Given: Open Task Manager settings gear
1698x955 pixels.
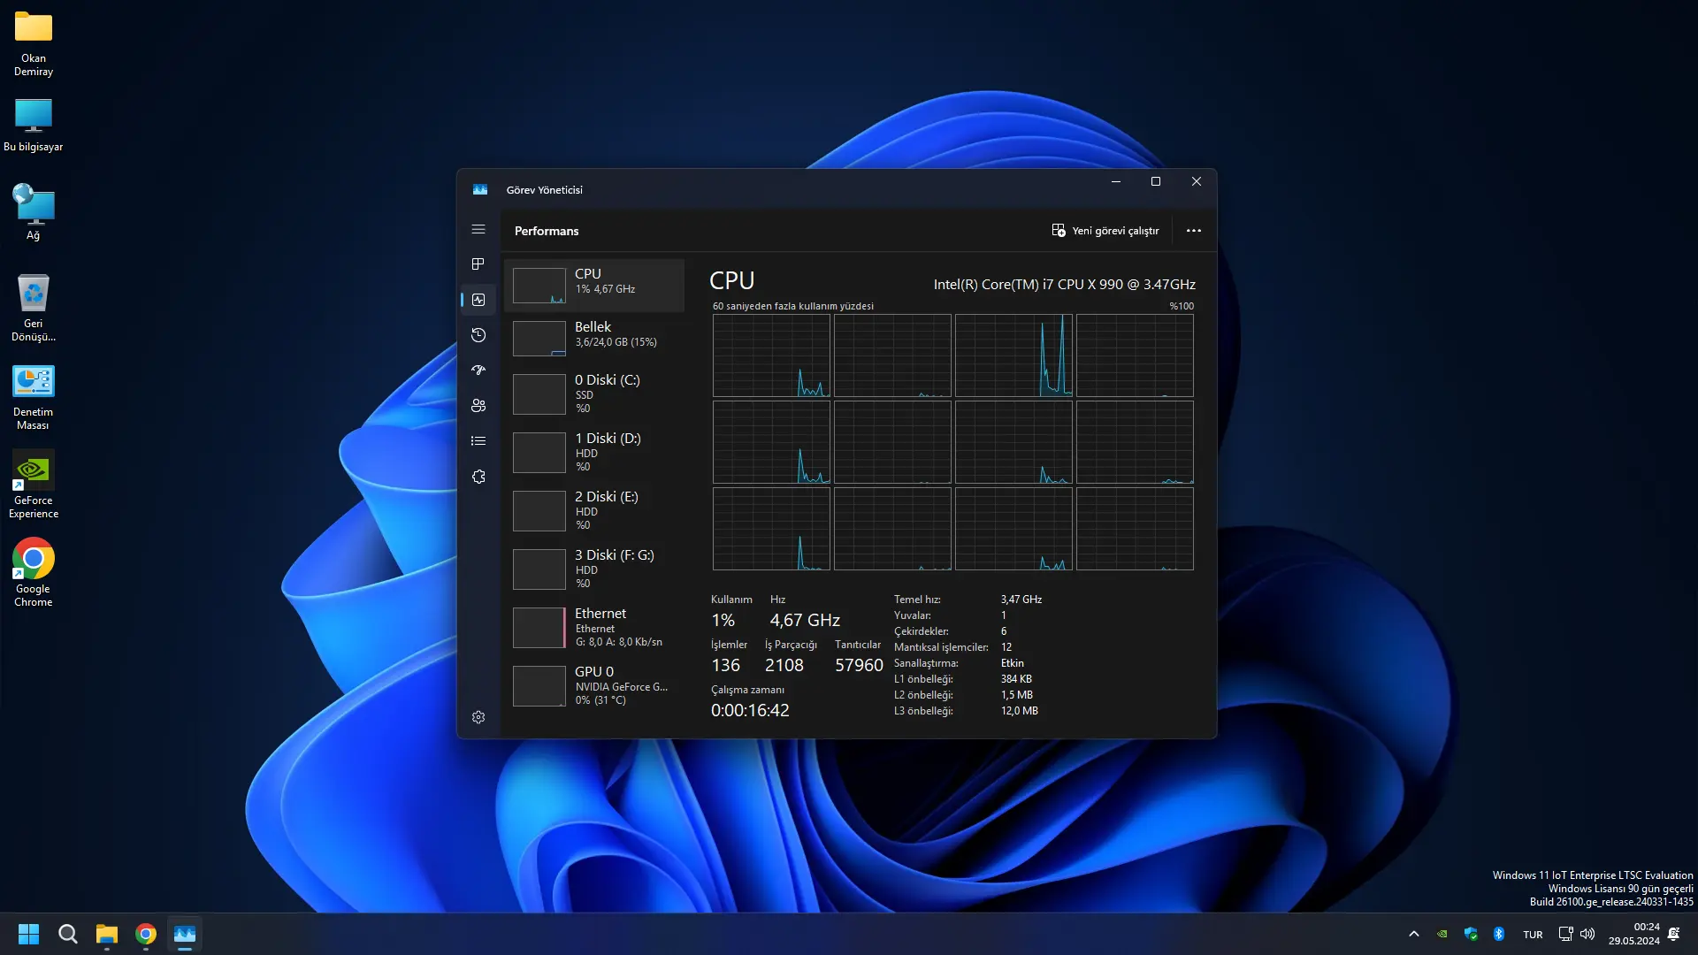Looking at the screenshot, I should pos(478,717).
